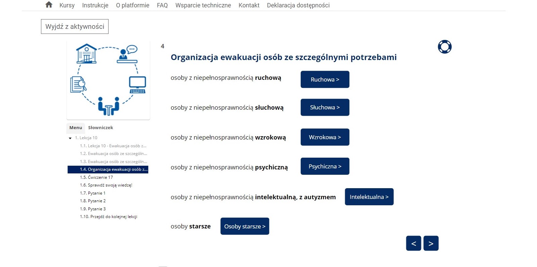Image resolution: width=537 pixels, height=267 pixels.
Task: Click the home icon in navigation bar
Action: [49, 5]
